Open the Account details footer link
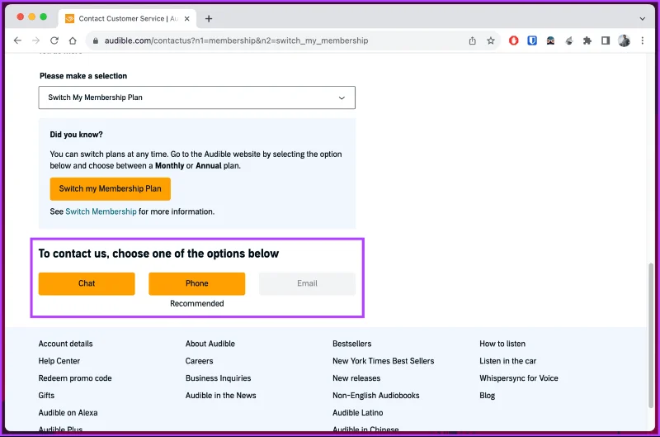Image resolution: width=660 pixels, height=437 pixels. click(x=66, y=344)
